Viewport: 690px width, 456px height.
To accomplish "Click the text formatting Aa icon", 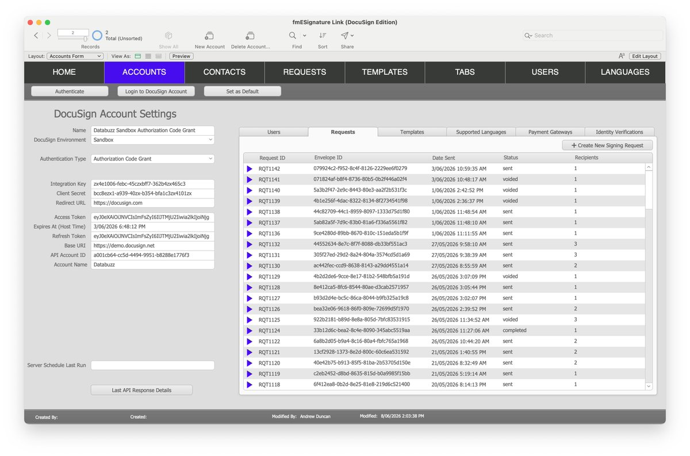I will [622, 56].
